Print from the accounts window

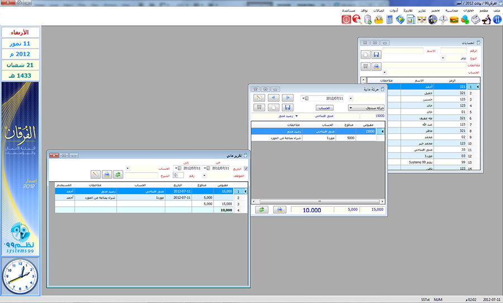coord(376,67)
